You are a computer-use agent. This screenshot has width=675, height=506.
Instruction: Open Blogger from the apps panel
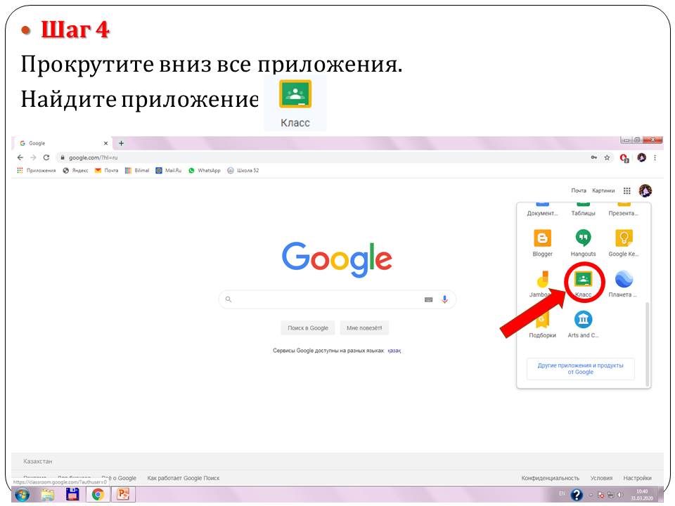(x=542, y=238)
